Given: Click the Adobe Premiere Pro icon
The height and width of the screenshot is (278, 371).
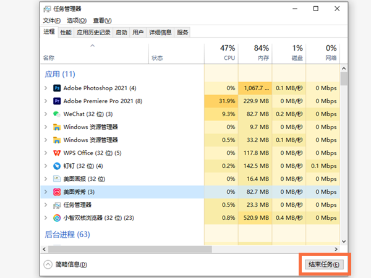Looking at the screenshot, I should pos(57,101).
